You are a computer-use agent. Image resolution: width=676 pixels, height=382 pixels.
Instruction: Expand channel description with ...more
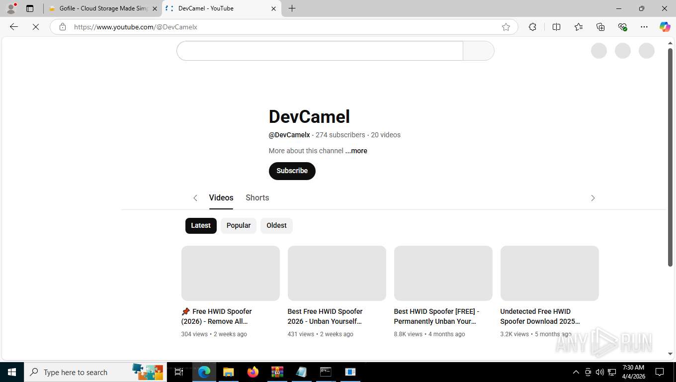(x=356, y=151)
